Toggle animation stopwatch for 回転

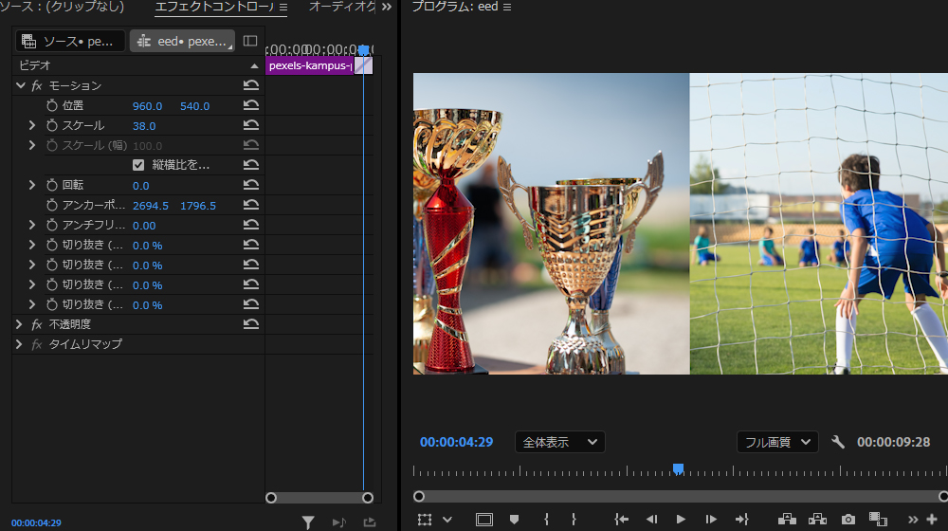[x=52, y=185]
